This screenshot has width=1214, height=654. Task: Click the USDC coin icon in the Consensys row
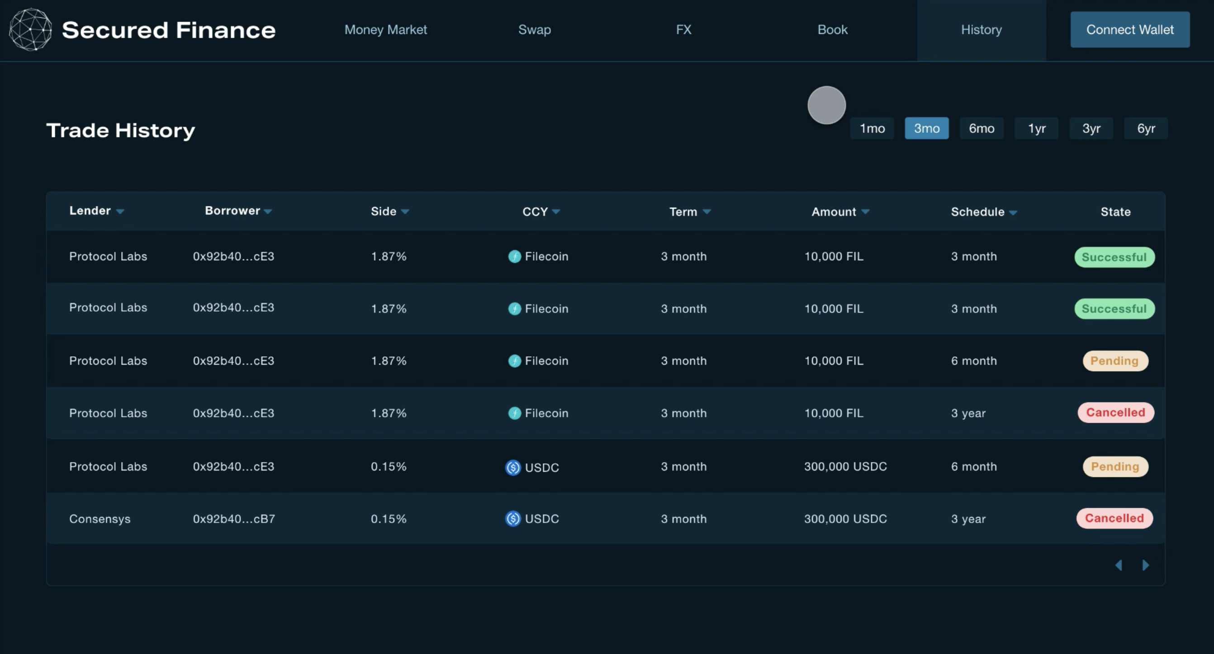(513, 519)
